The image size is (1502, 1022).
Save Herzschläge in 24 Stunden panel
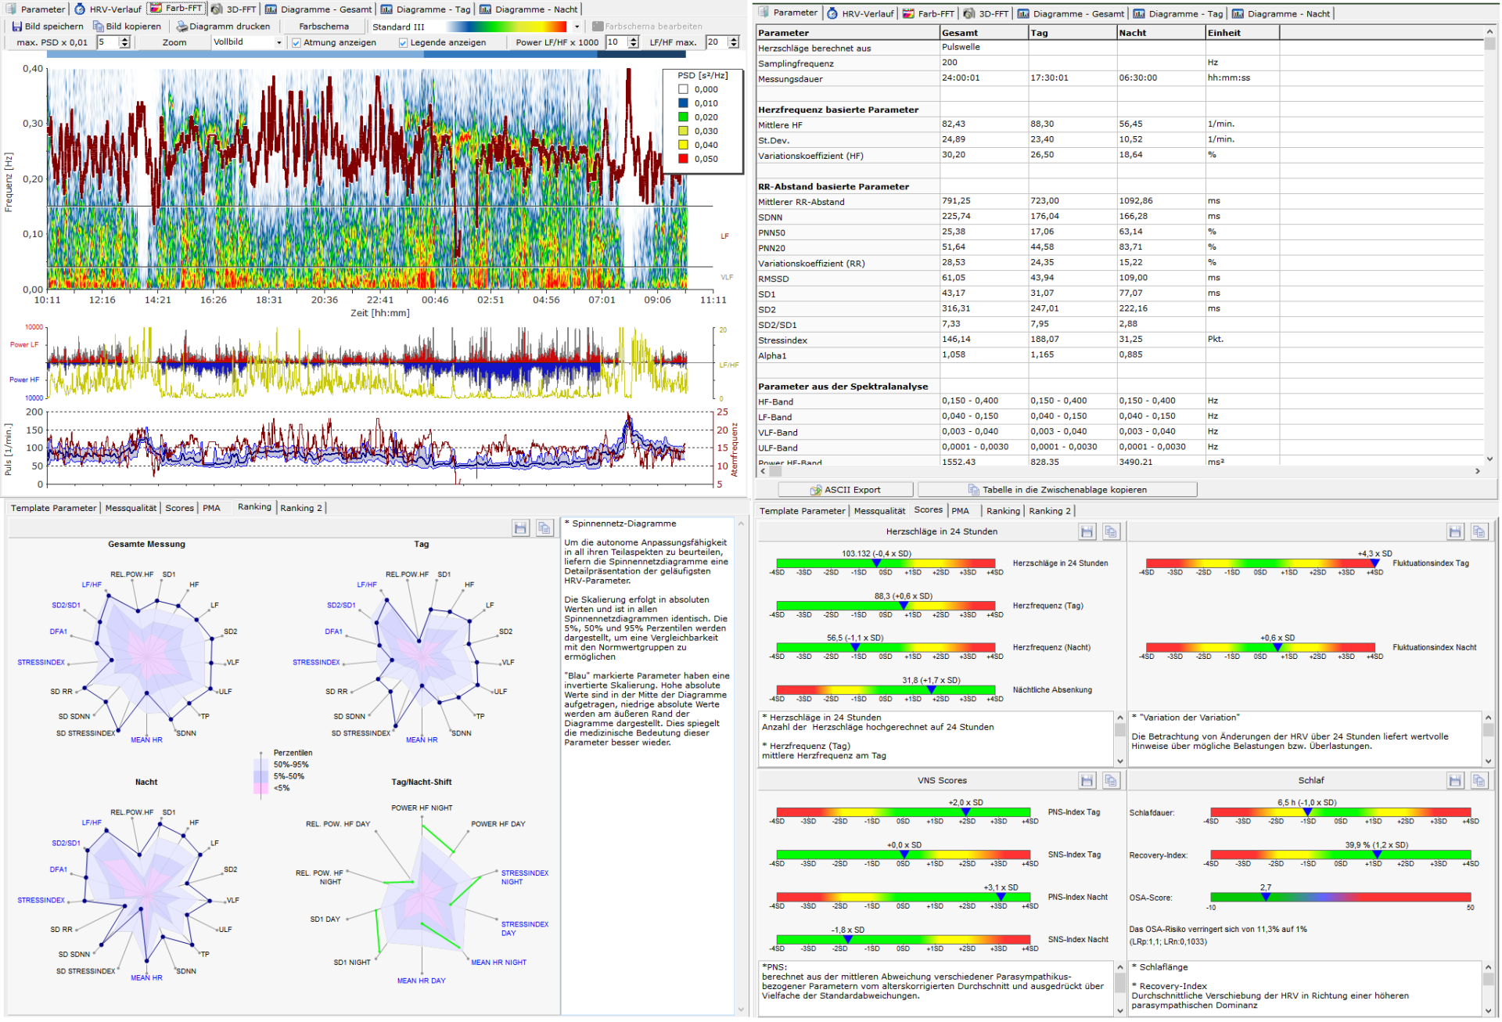coord(1087,531)
